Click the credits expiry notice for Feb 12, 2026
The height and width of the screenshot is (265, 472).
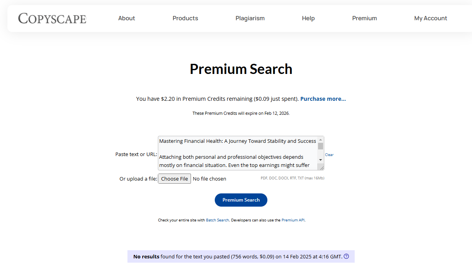241,114
